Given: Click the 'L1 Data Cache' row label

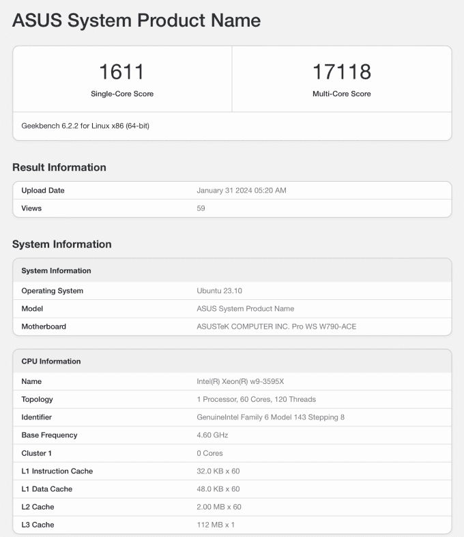Looking at the screenshot, I should coord(47,489).
